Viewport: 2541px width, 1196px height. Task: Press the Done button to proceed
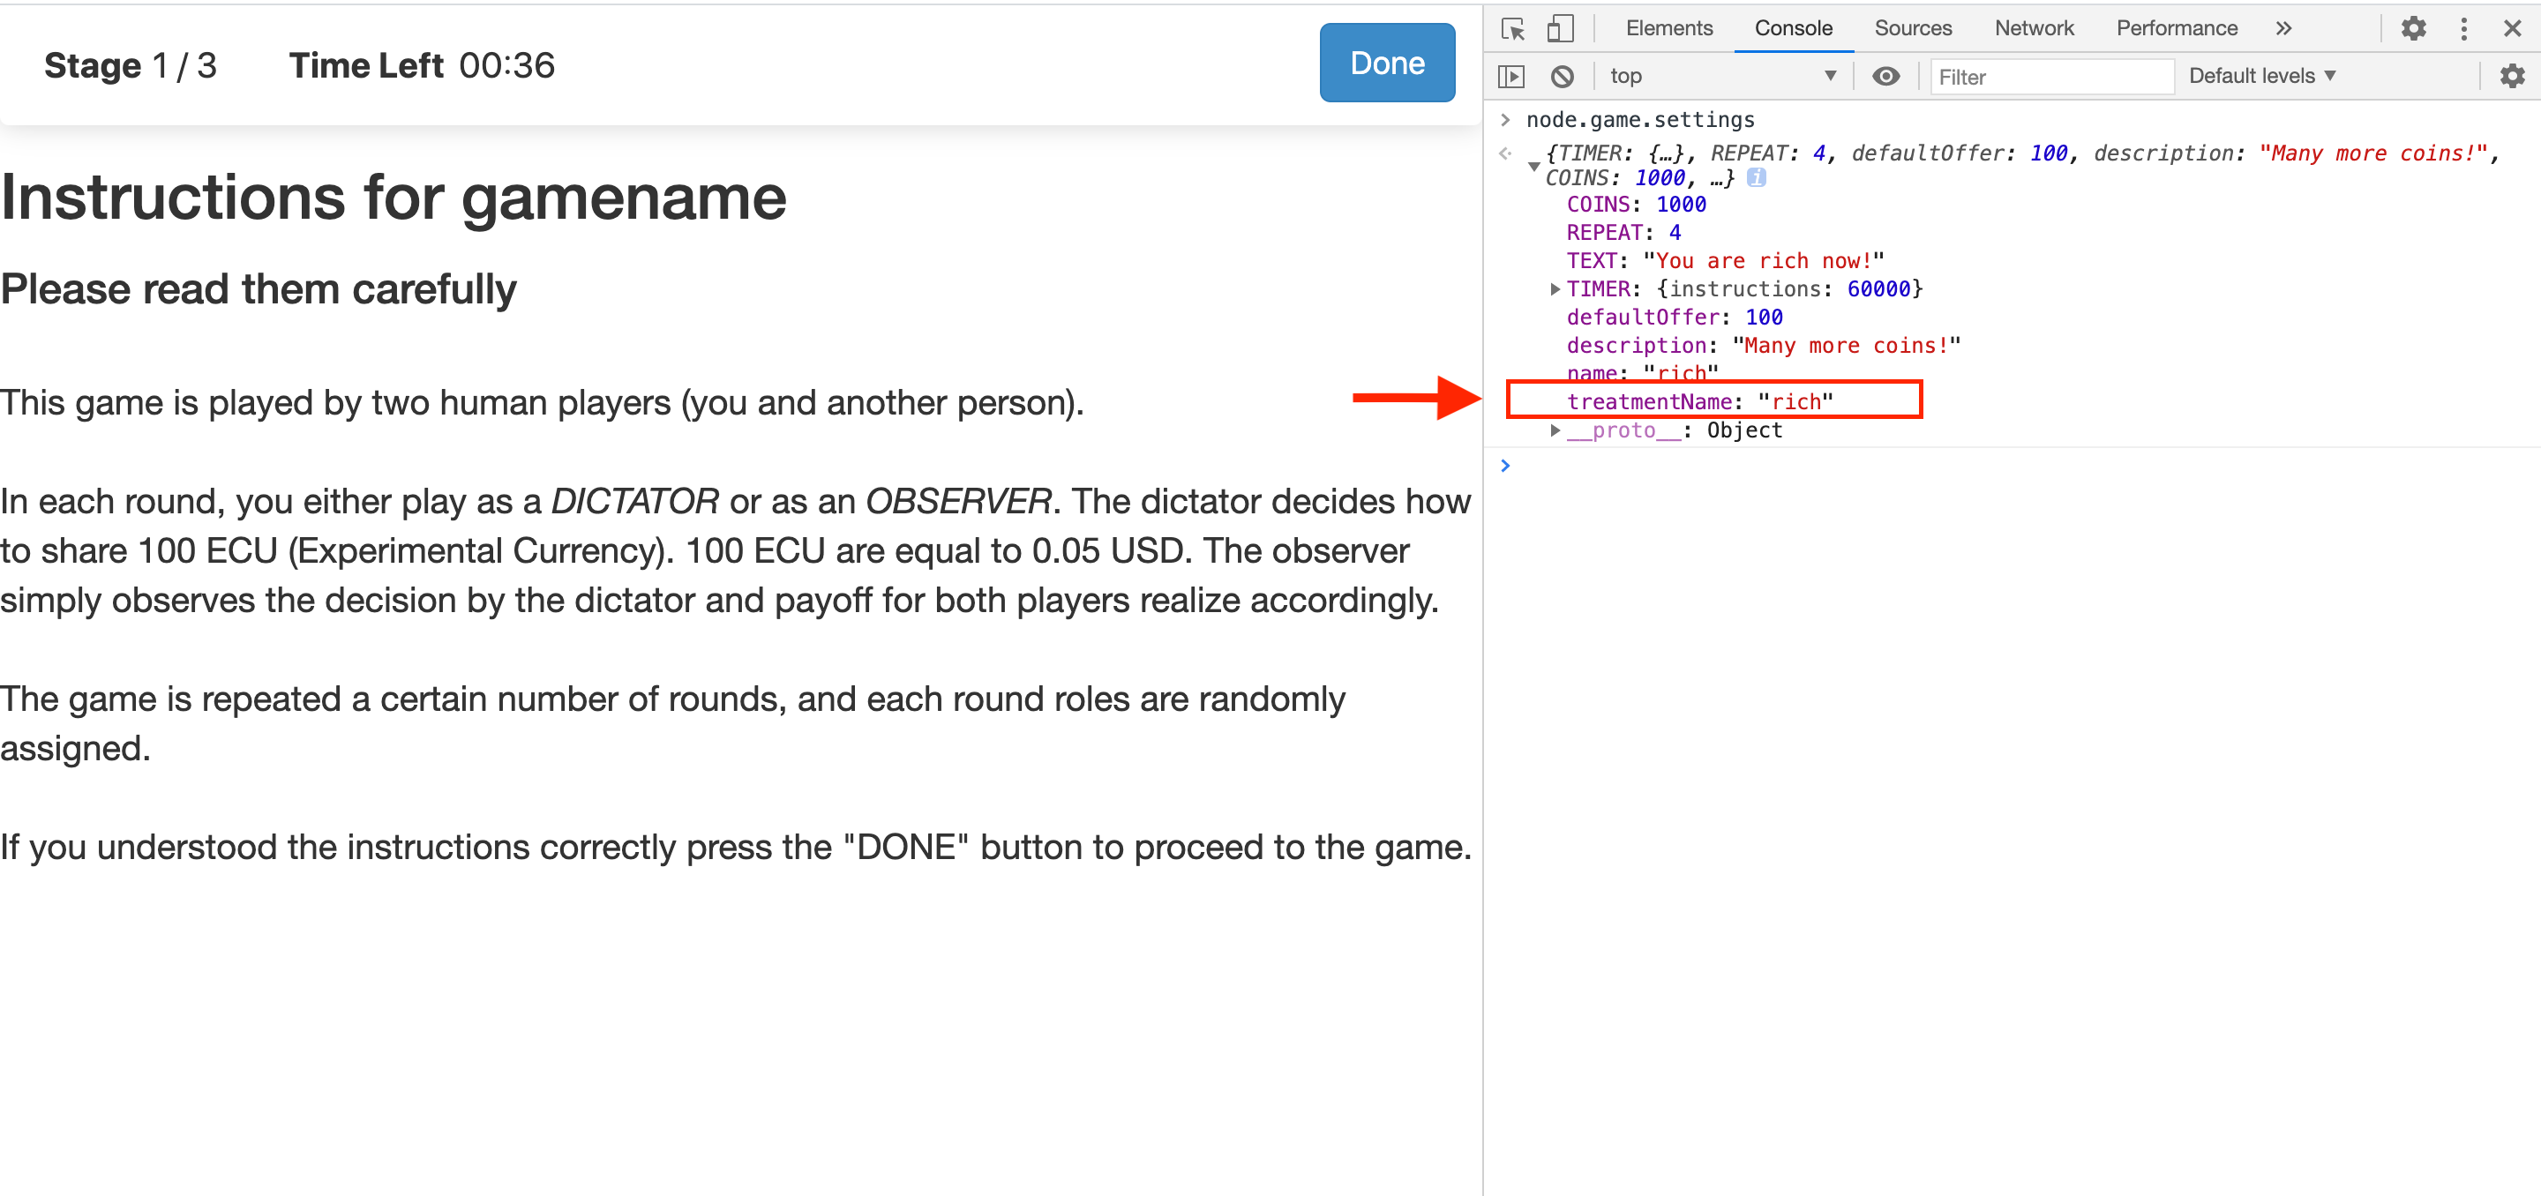tap(1384, 64)
